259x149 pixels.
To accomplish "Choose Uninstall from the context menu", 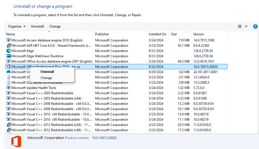I will (x=47, y=71).
